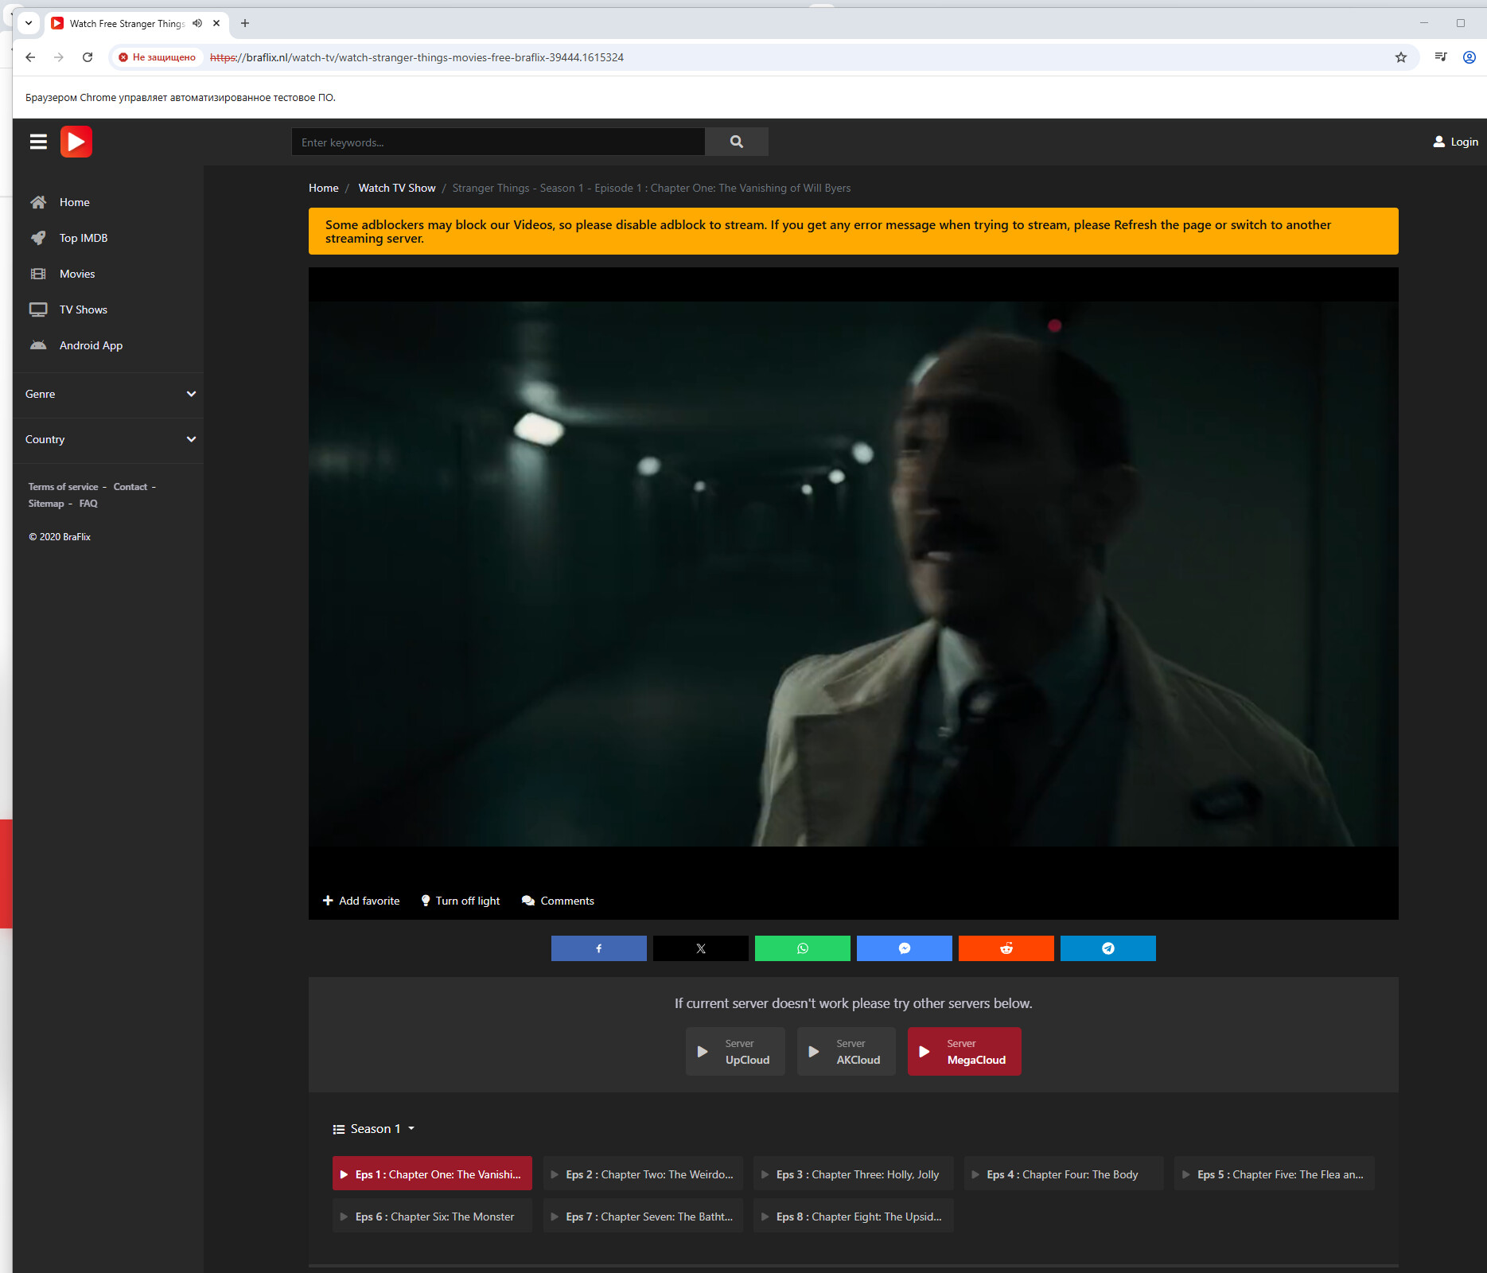Mute the tab audio speaker icon
The image size is (1487, 1273).
click(197, 23)
